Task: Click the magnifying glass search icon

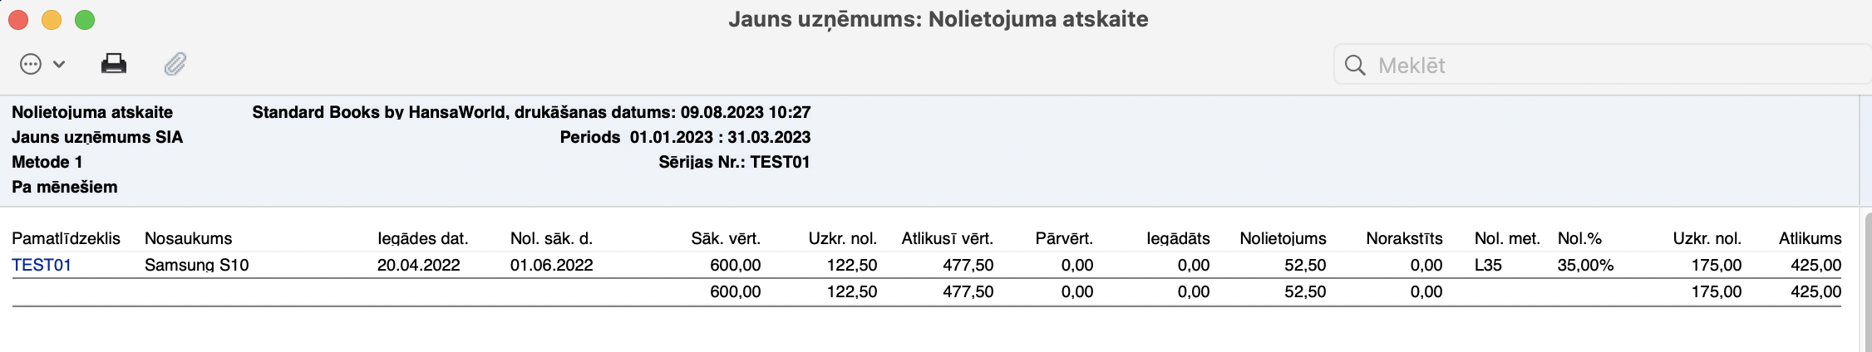Action: coord(1355,66)
